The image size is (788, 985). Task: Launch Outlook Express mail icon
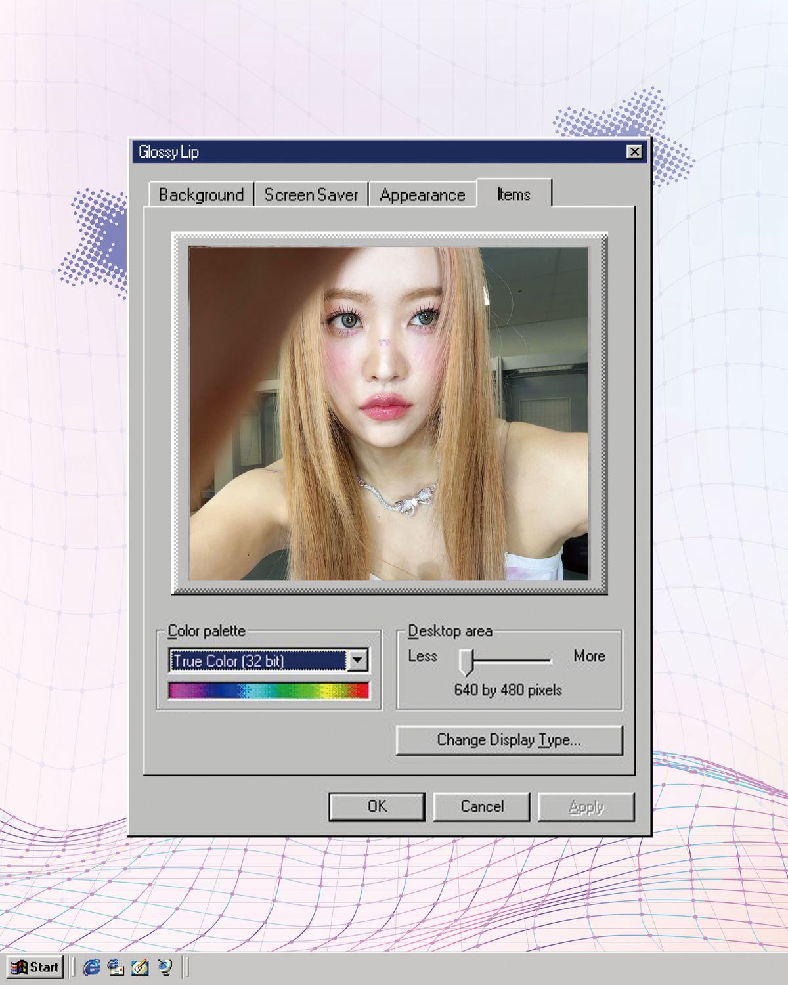point(116,967)
